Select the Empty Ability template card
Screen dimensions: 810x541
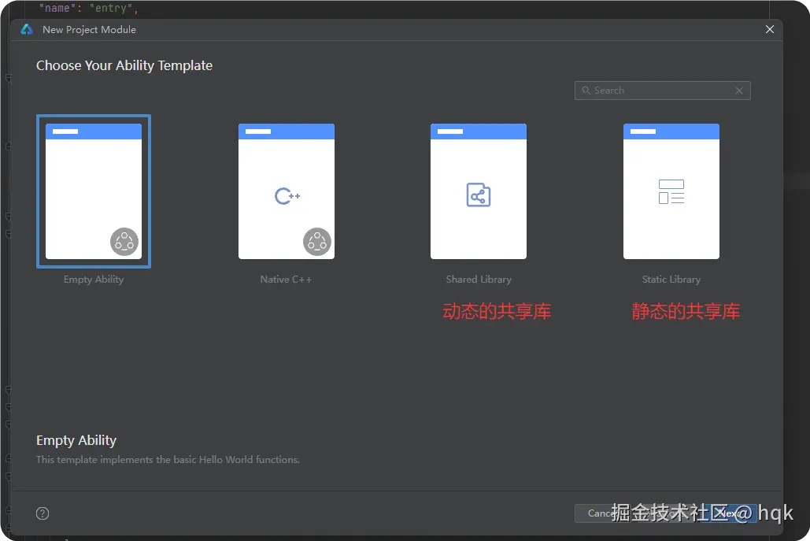(93, 191)
